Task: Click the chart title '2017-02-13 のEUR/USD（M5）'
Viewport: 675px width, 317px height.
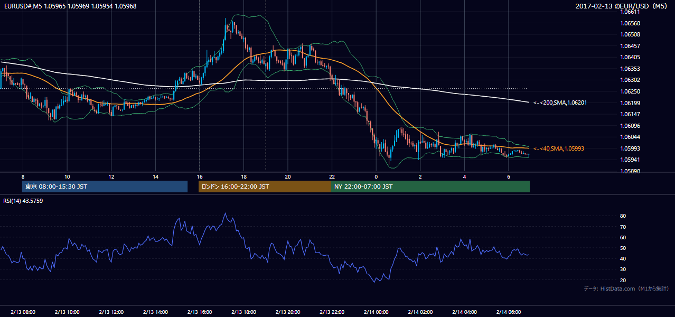Action: click(623, 6)
